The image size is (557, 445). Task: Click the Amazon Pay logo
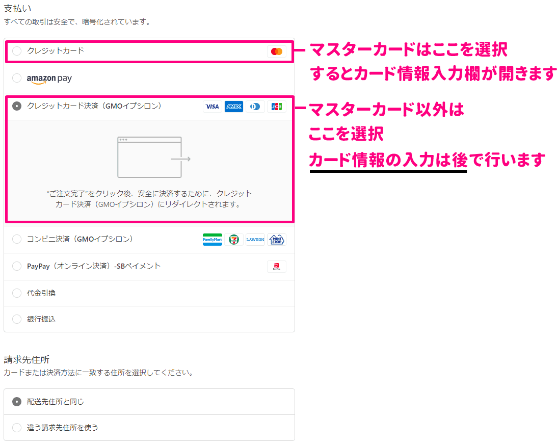coord(49,79)
